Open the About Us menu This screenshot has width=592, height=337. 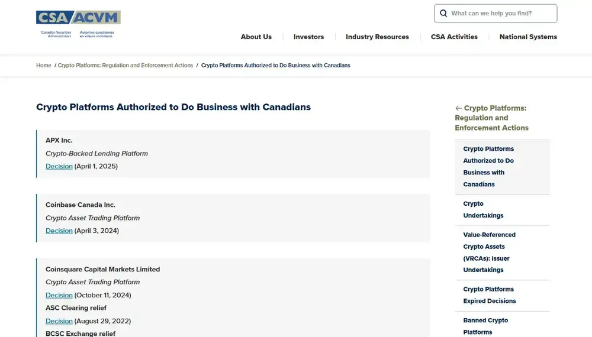[256, 37]
